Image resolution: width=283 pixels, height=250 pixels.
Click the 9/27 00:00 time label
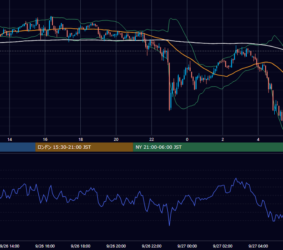[x=187, y=246]
